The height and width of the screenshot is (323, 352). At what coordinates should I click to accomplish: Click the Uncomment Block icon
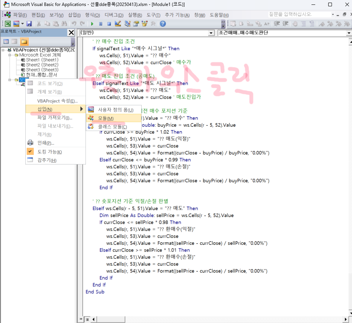[x=312, y=23]
